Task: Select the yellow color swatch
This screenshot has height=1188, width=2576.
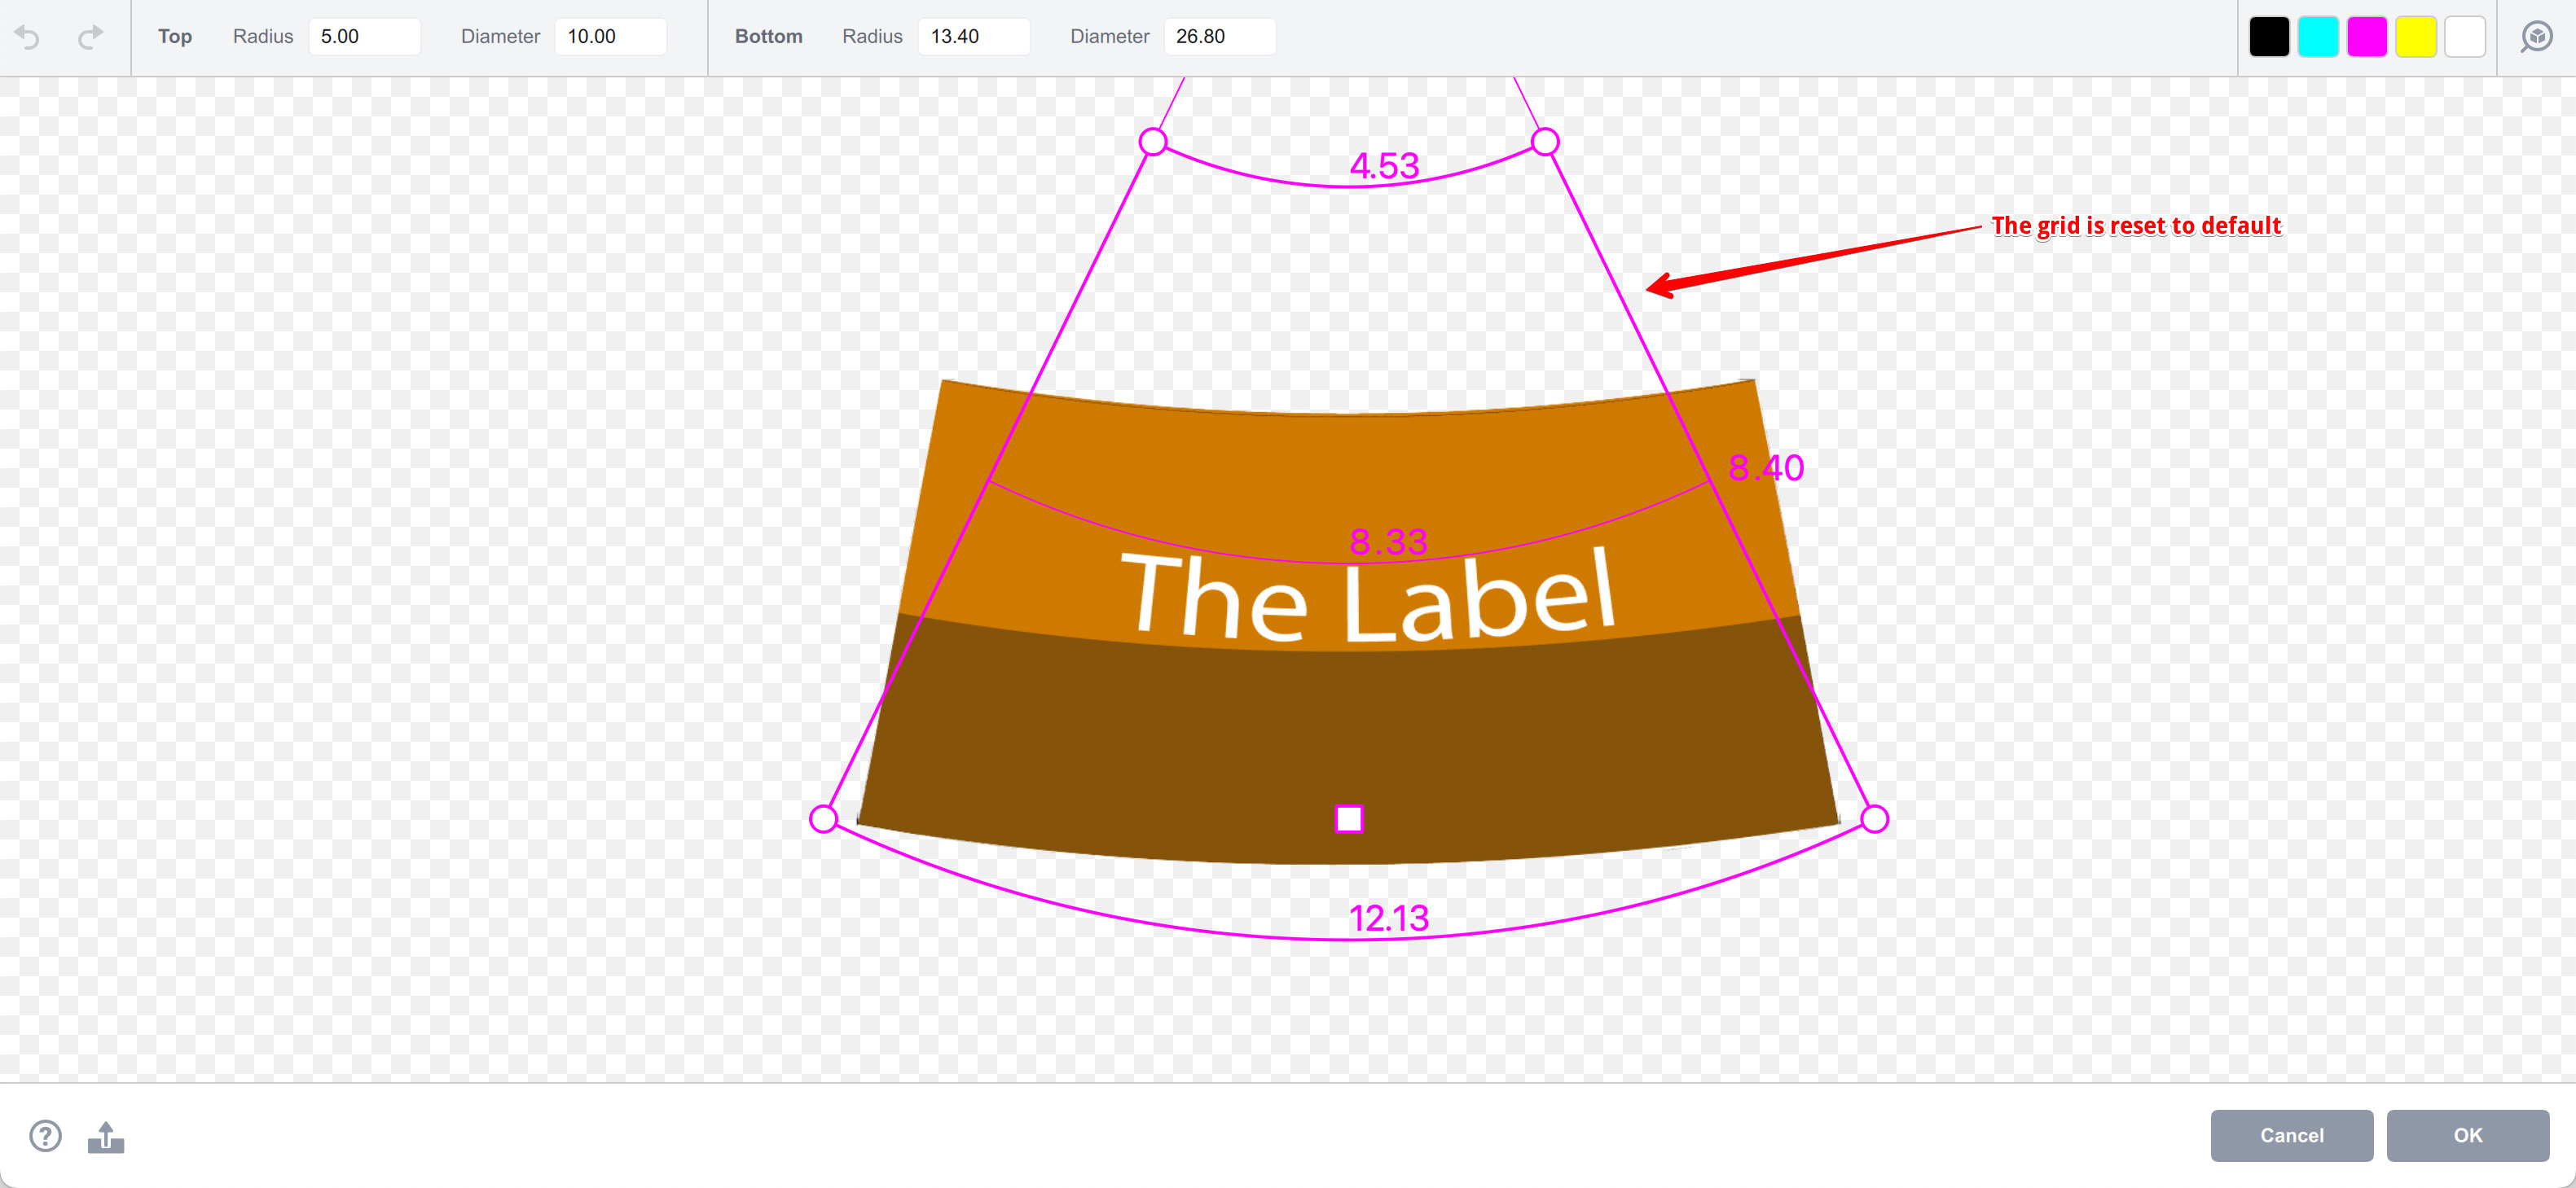Action: pos(2416,36)
